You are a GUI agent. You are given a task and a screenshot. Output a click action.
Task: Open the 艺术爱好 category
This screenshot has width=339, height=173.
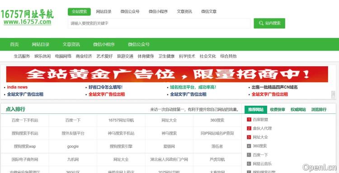[x=104, y=56]
